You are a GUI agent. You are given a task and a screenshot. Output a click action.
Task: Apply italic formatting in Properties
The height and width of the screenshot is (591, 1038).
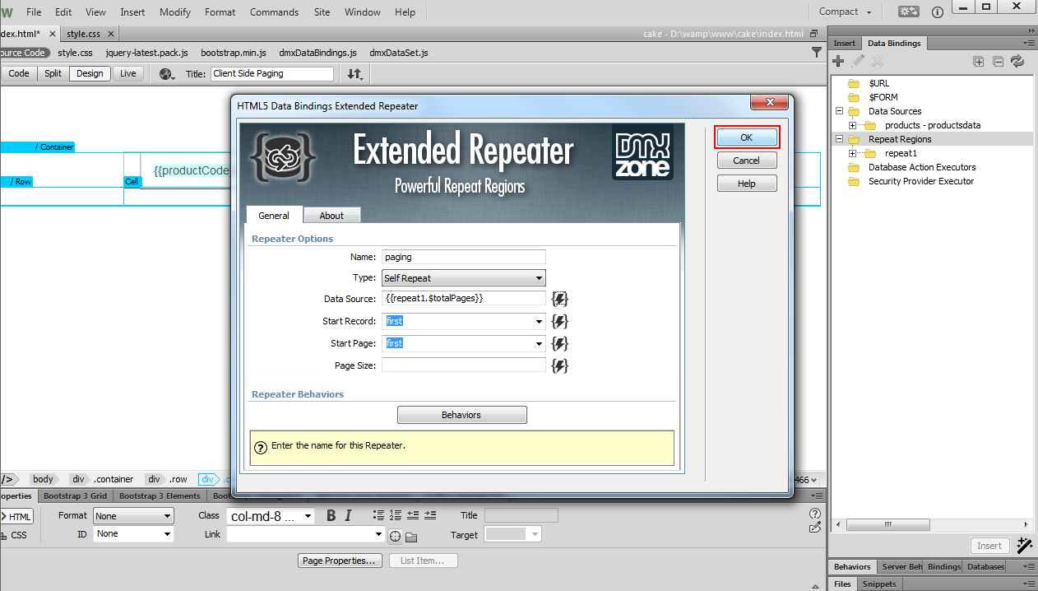click(x=348, y=515)
